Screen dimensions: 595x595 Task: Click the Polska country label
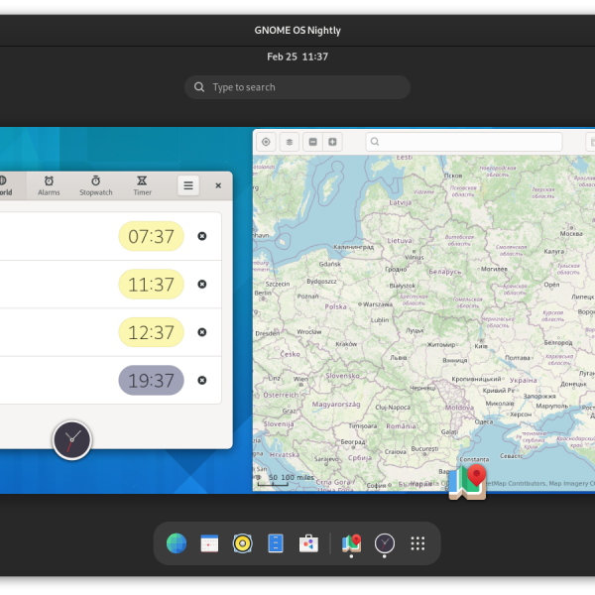point(335,306)
